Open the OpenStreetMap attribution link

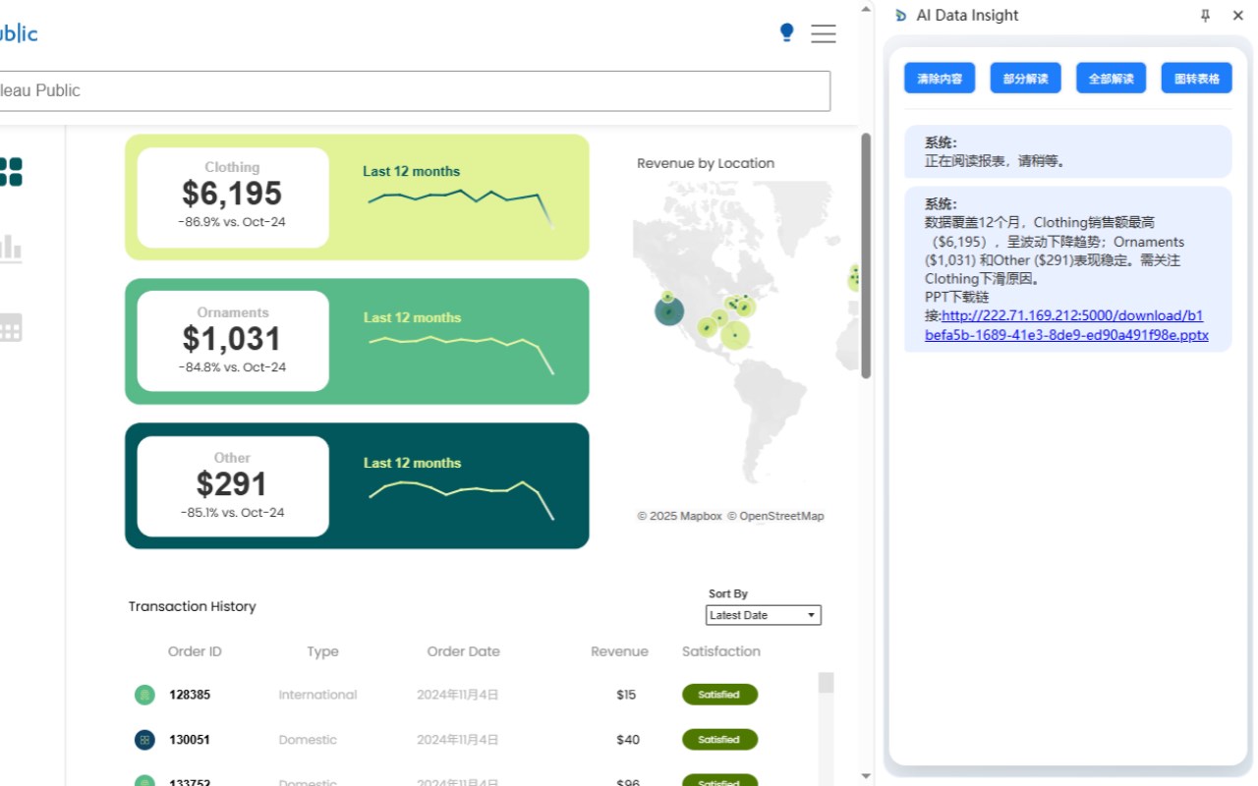tap(783, 516)
